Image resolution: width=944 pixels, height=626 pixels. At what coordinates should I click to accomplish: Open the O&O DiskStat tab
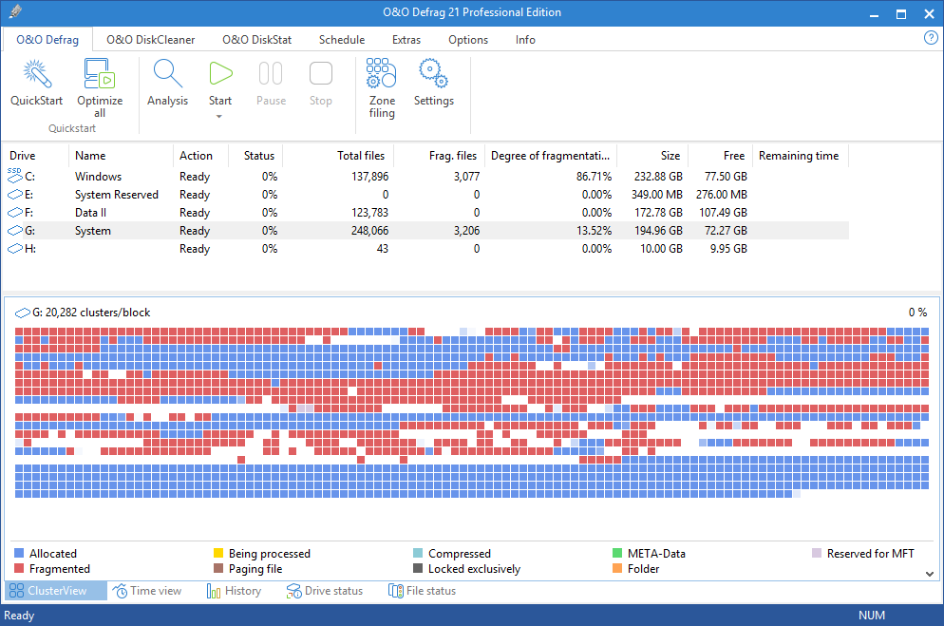tap(256, 40)
